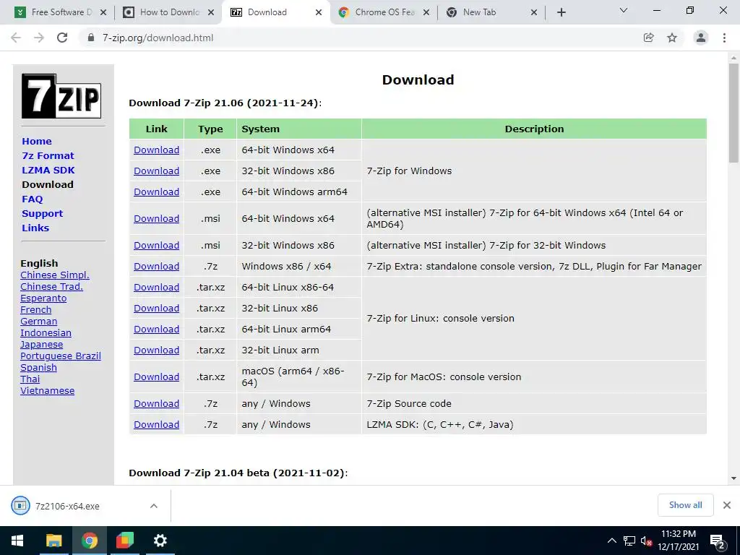The width and height of the screenshot is (740, 555).
Task: Download .msi for 32-bit Windows x86
Action: pos(156,246)
